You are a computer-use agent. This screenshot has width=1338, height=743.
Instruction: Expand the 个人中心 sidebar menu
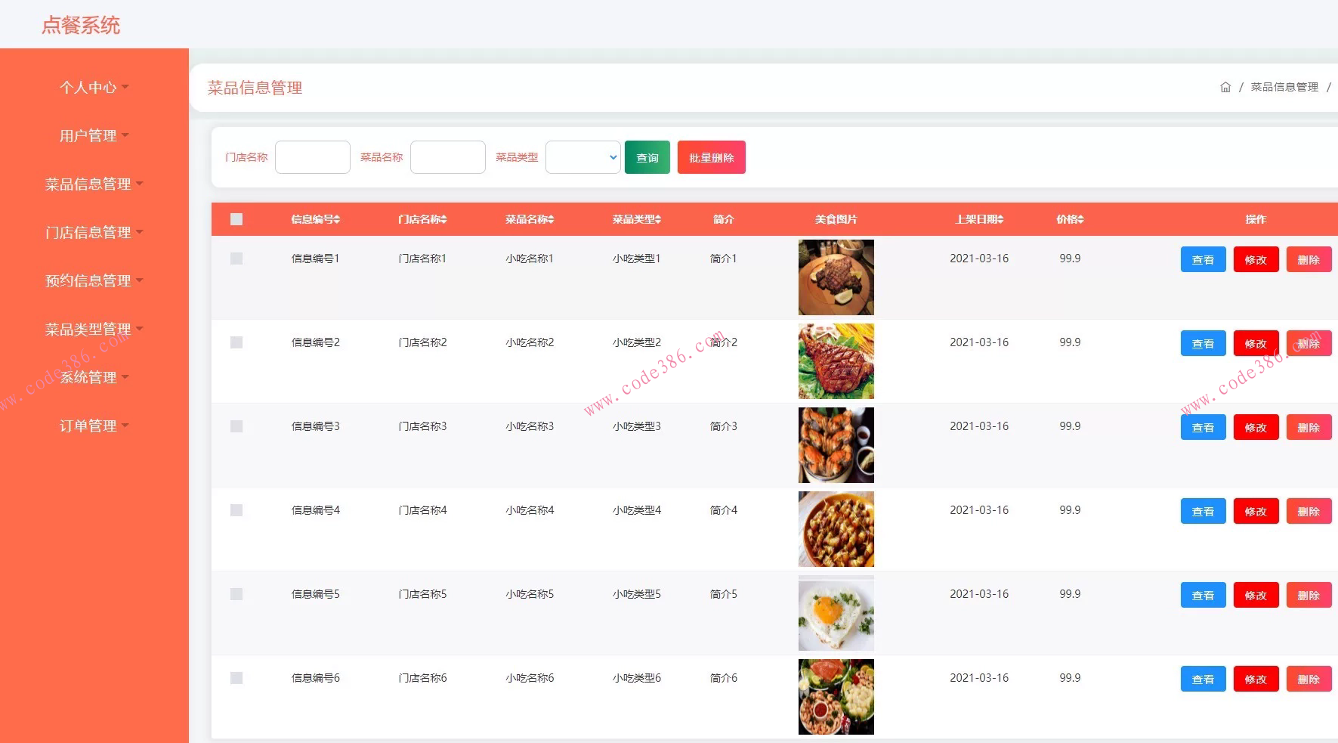click(x=94, y=87)
